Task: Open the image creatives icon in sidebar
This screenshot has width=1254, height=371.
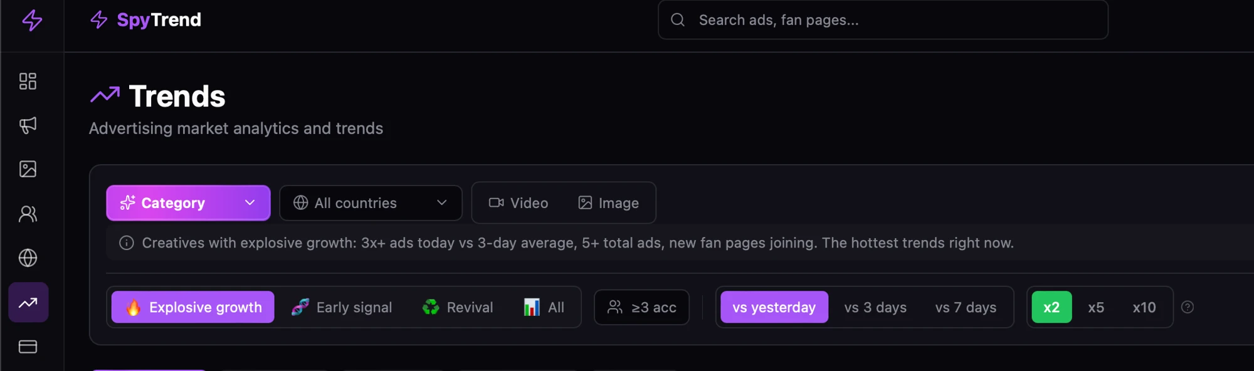Action: click(28, 169)
